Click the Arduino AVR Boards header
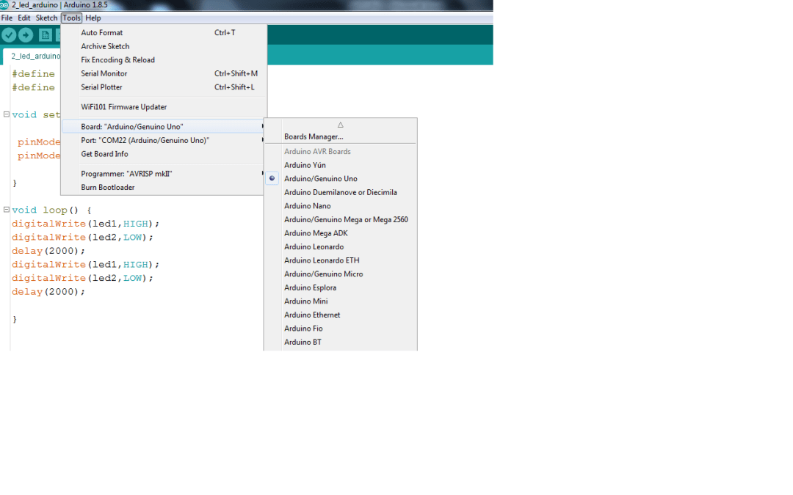Screen dimensions: 793x495 click(x=317, y=151)
